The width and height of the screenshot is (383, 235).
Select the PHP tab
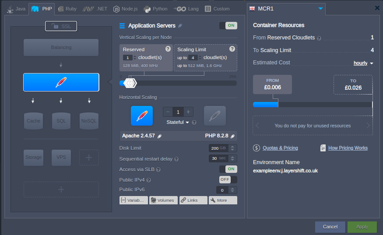[x=42, y=9]
